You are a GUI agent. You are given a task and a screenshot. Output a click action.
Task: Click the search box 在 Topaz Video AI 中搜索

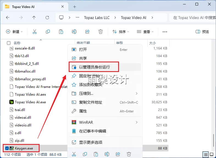(x=193, y=18)
